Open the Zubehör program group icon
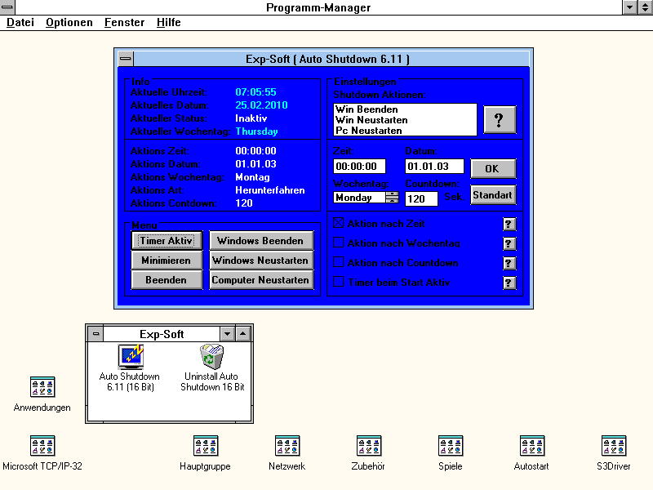653x490 pixels. (368, 446)
